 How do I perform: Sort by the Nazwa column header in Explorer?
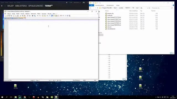107,11
